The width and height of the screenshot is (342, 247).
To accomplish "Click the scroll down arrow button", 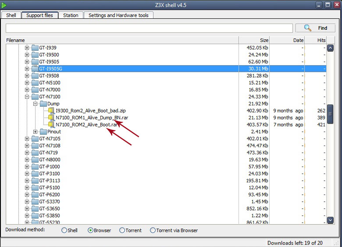I will click(330, 220).
